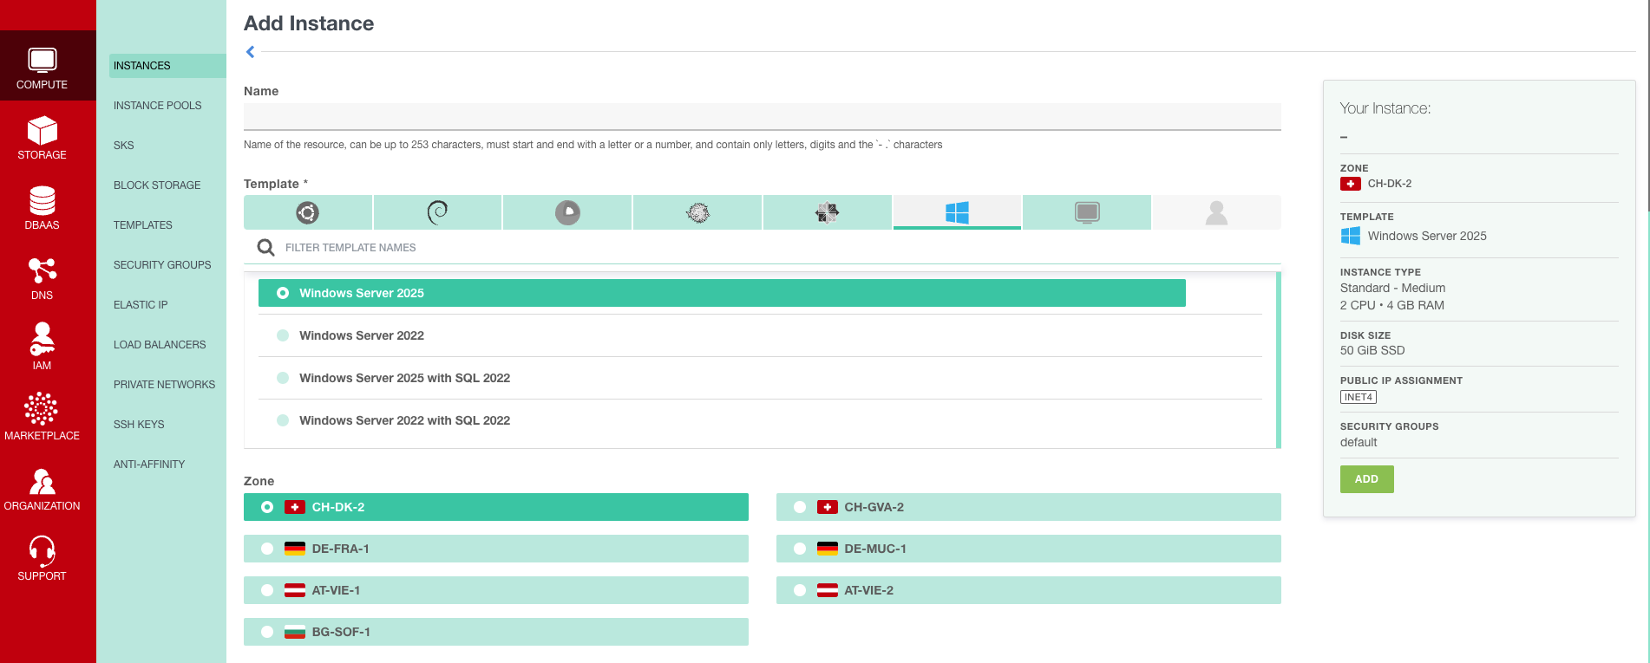Open Block Storage in the sidebar

coord(157,185)
